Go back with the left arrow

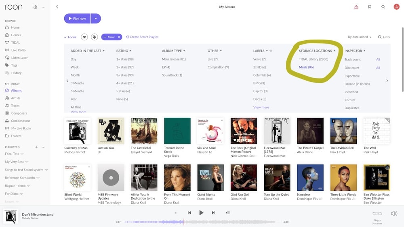point(57,7)
